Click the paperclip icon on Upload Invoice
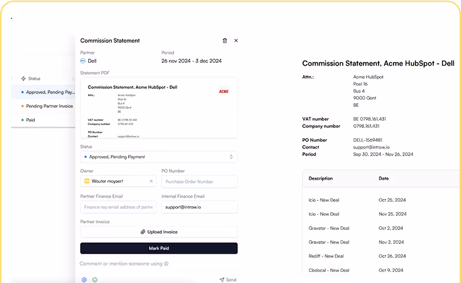461x283 pixels. 143,232
